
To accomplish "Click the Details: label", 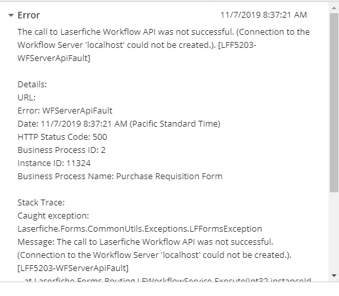I will (32, 85).
